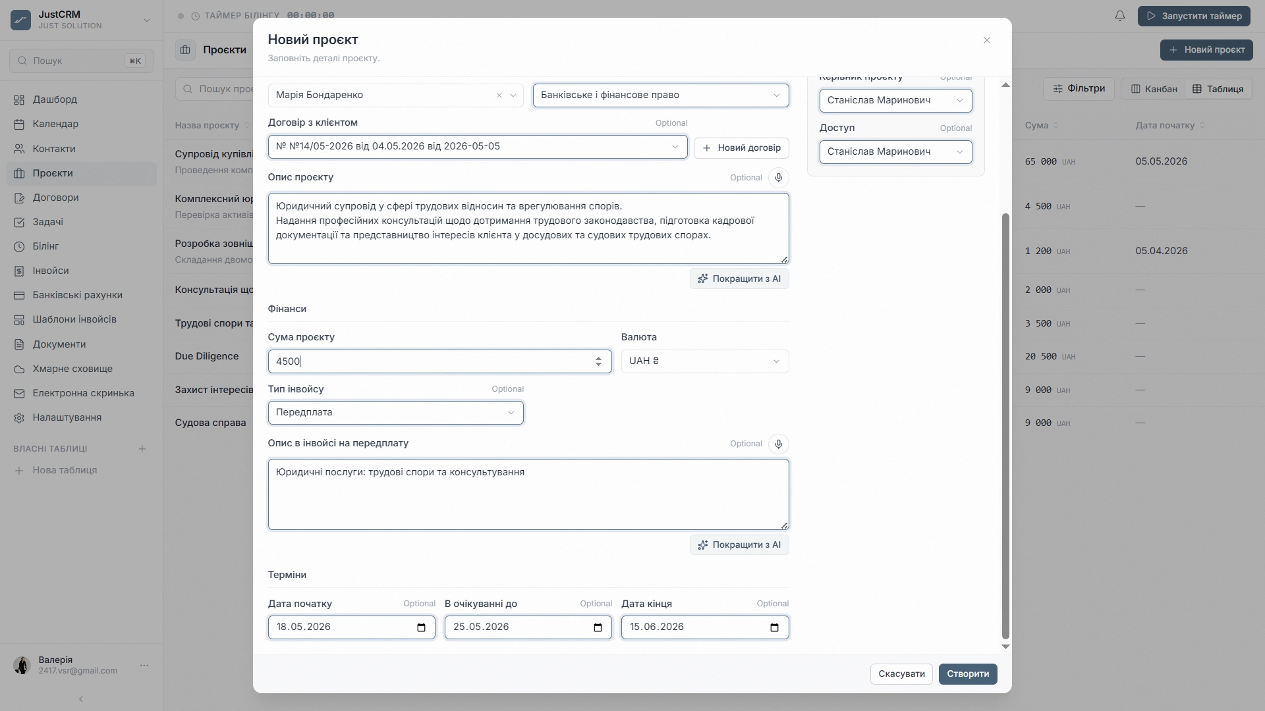Open the Керівник проєкту dropdown

pyautogui.click(x=895, y=101)
